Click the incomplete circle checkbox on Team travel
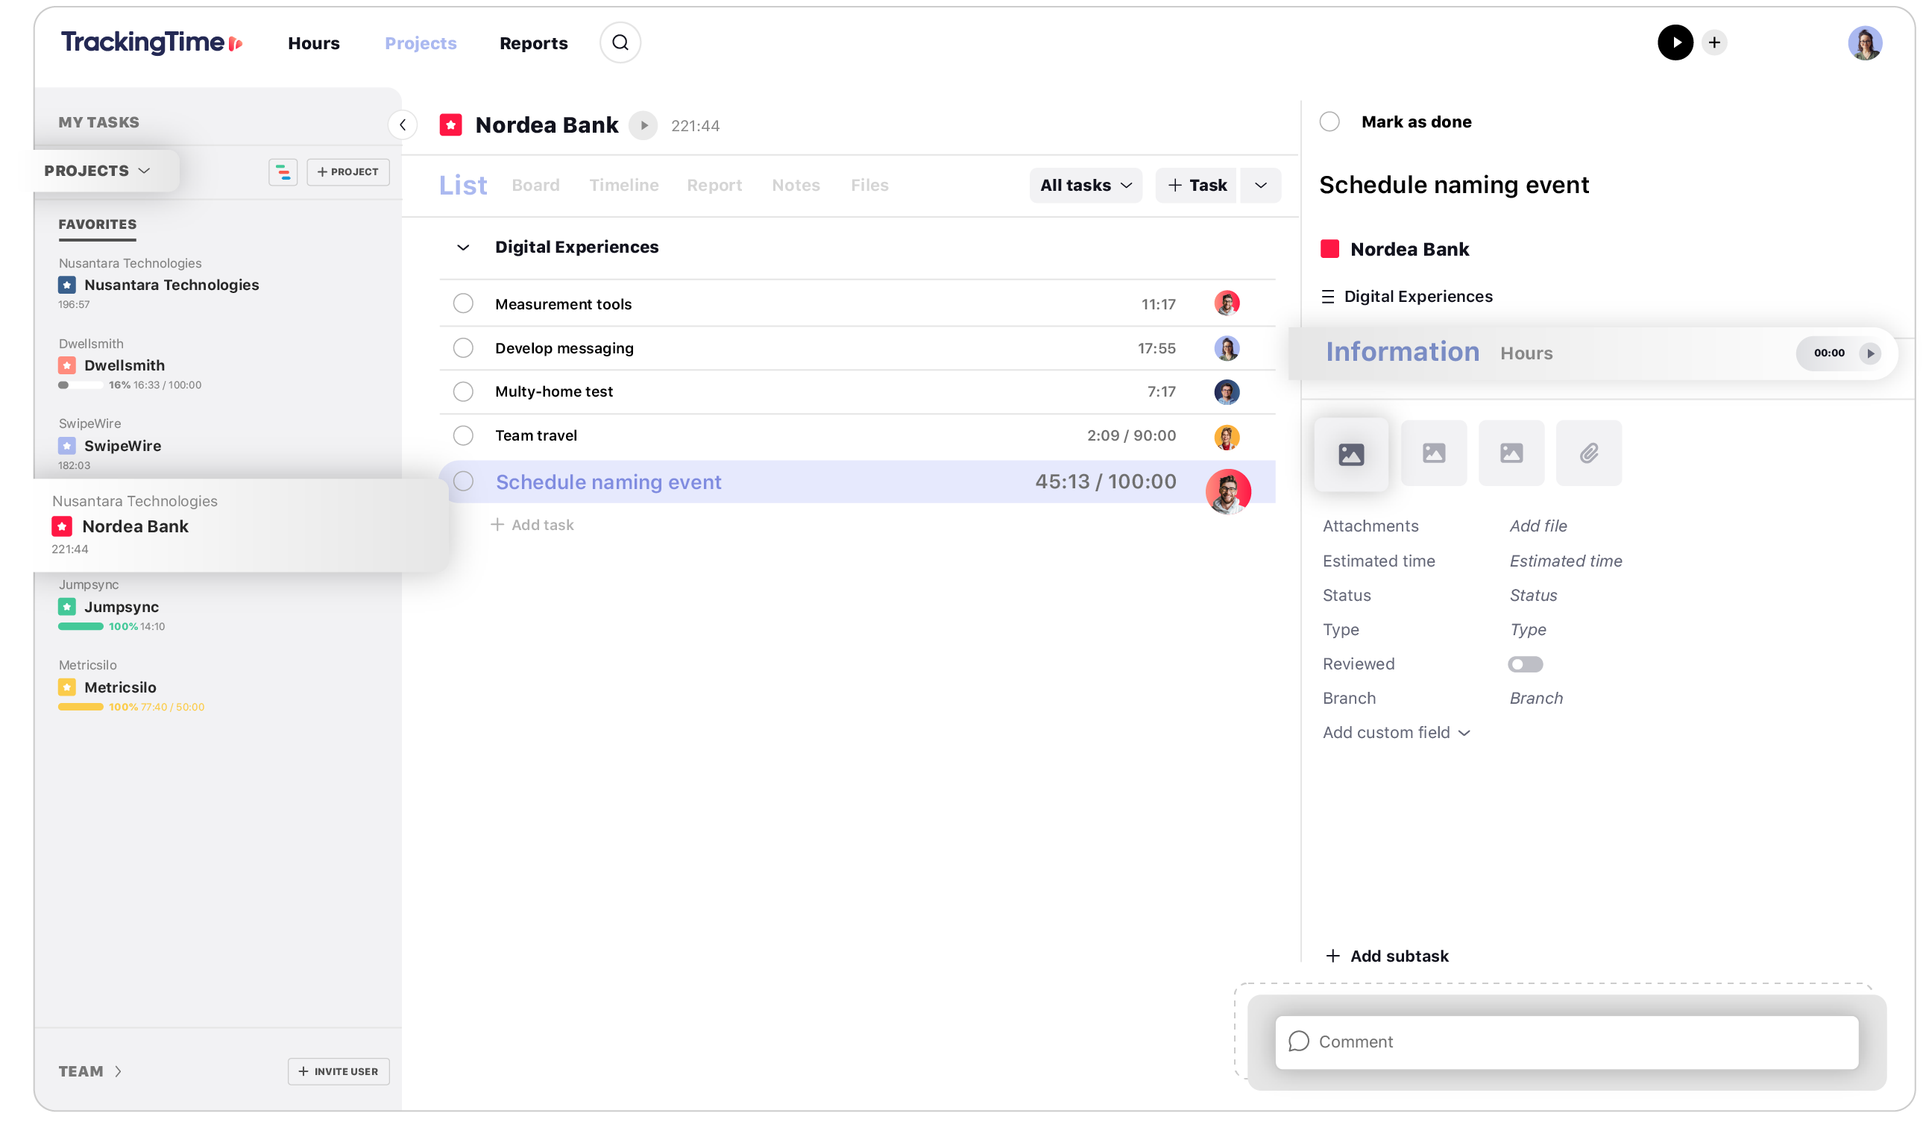 tap(464, 435)
